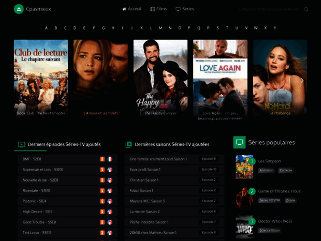Image resolution: width=321 pixels, height=241 pixels.
Task: Click the search magnifier icon
Action: click(306, 9)
